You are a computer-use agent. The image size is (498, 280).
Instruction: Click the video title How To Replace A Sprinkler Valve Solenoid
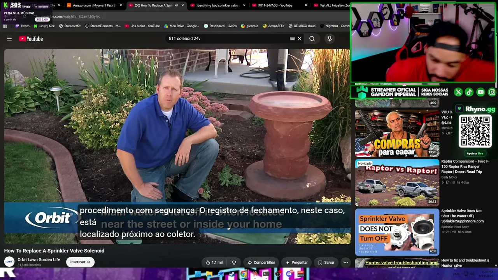(54, 251)
